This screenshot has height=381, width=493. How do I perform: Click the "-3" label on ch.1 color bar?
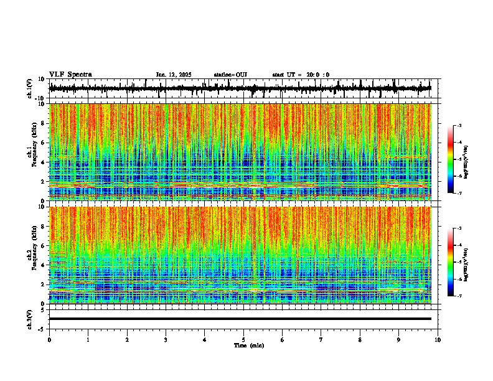[459, 125]
